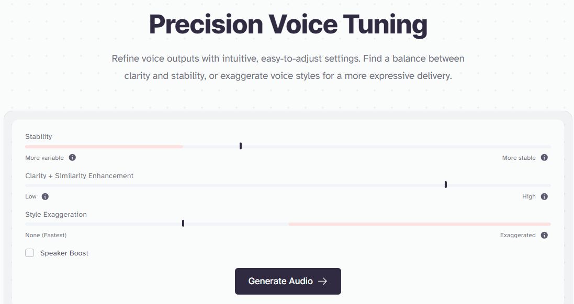Click the Generate Audio button
The width and height of the screenshot is (574, 304).
click(288, 281)
